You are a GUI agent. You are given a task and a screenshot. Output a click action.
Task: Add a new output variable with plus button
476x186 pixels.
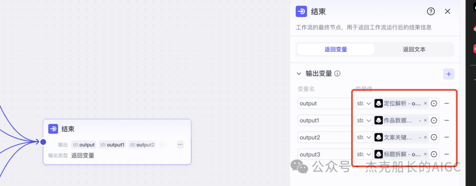[x=449, y=74]
